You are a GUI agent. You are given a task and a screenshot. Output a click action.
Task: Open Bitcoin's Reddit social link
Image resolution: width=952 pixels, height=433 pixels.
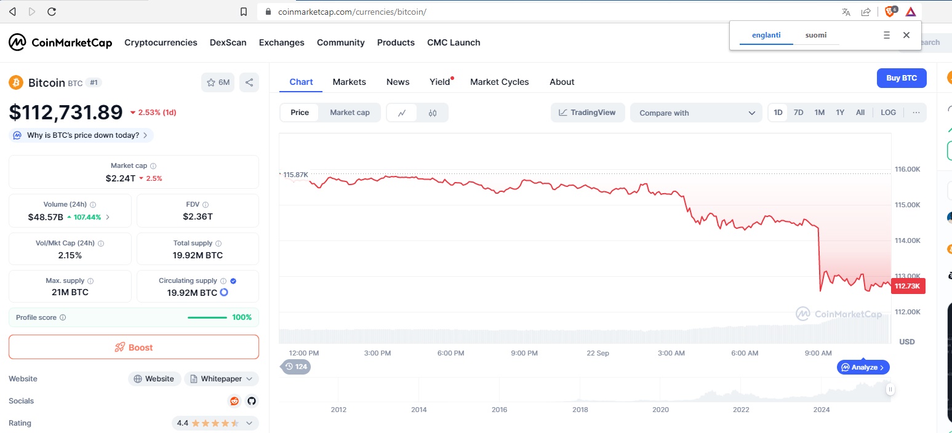pos(234,401)
